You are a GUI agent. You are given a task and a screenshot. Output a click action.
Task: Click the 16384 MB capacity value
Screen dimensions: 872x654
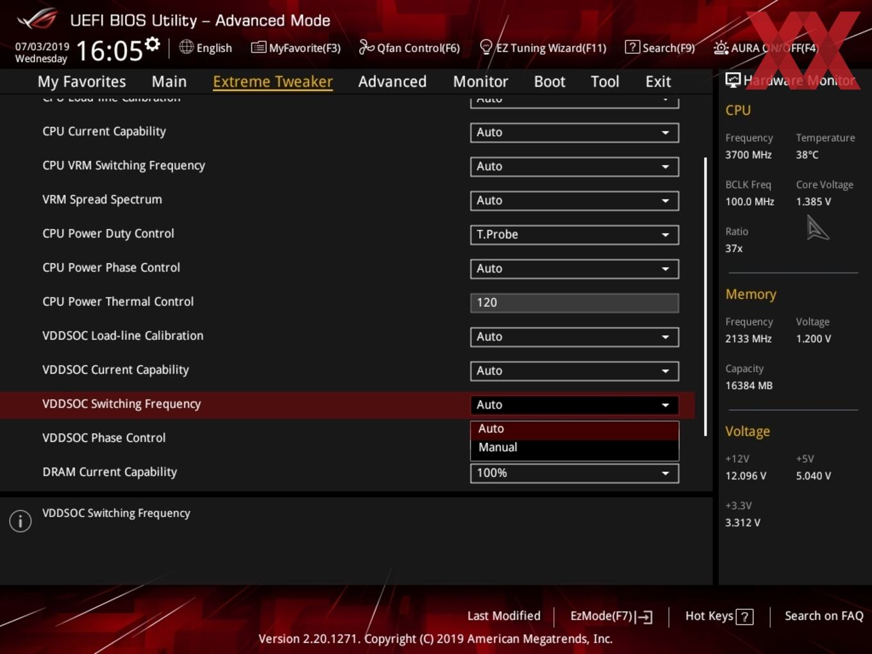coord(749,385)
